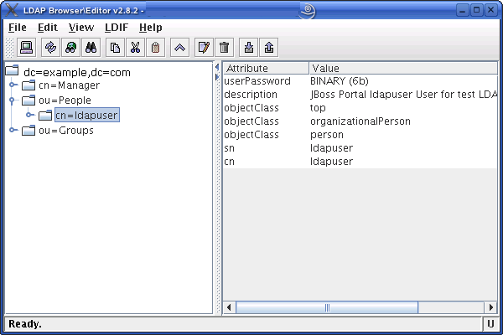Select the ou=Groups entry
This screenshot has height=335, width=503.
coord(66,131)
